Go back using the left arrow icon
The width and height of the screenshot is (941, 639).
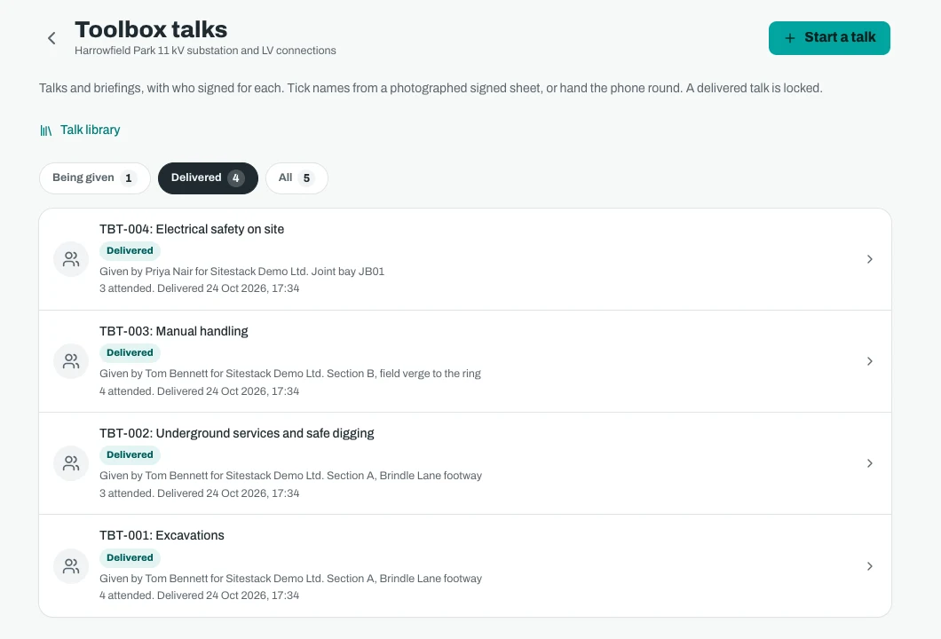[x=51, y=38]
